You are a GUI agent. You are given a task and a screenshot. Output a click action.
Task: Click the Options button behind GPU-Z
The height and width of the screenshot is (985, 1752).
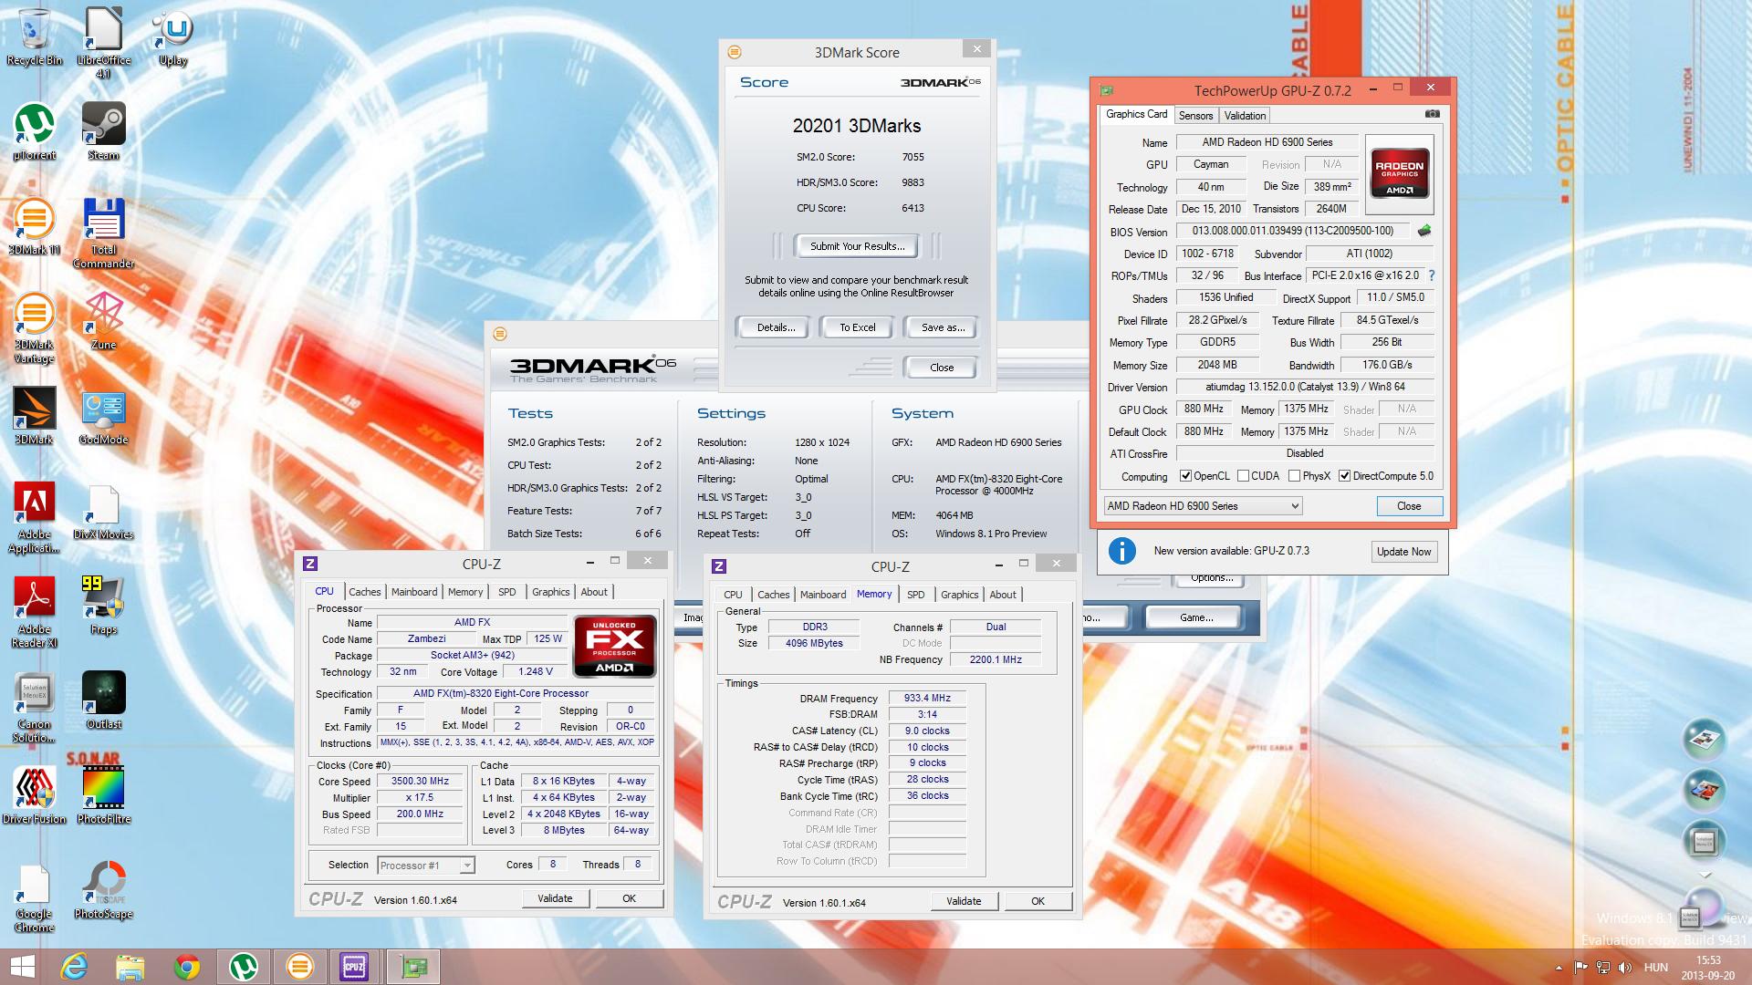coord(1212,579)
